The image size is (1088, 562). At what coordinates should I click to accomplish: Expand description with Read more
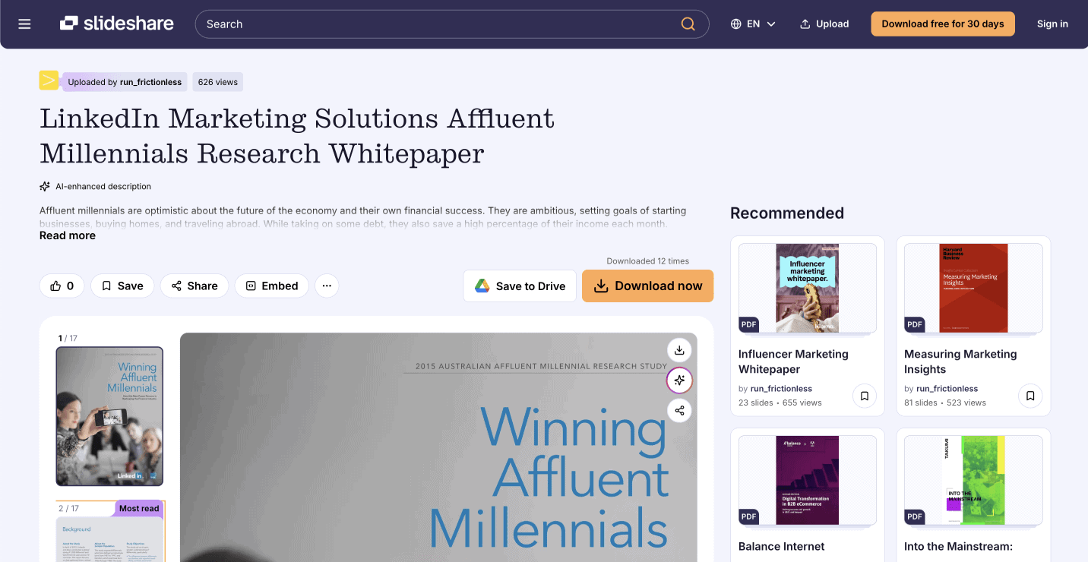click(68, 235)
